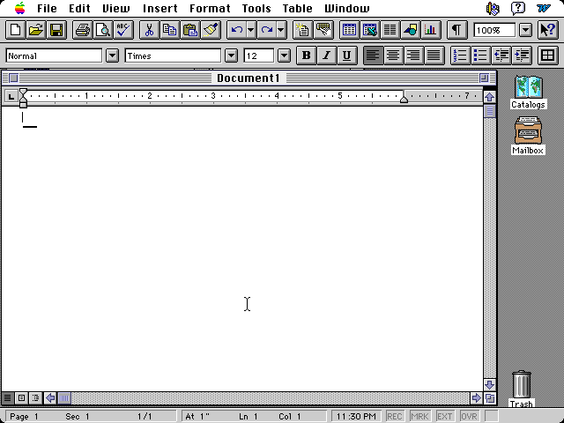Open the File menu

tap(47, 8)
